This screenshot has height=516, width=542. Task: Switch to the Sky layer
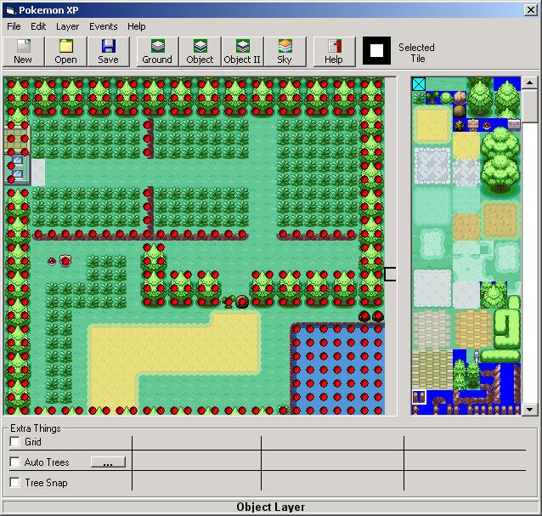[x=285, y=52]
